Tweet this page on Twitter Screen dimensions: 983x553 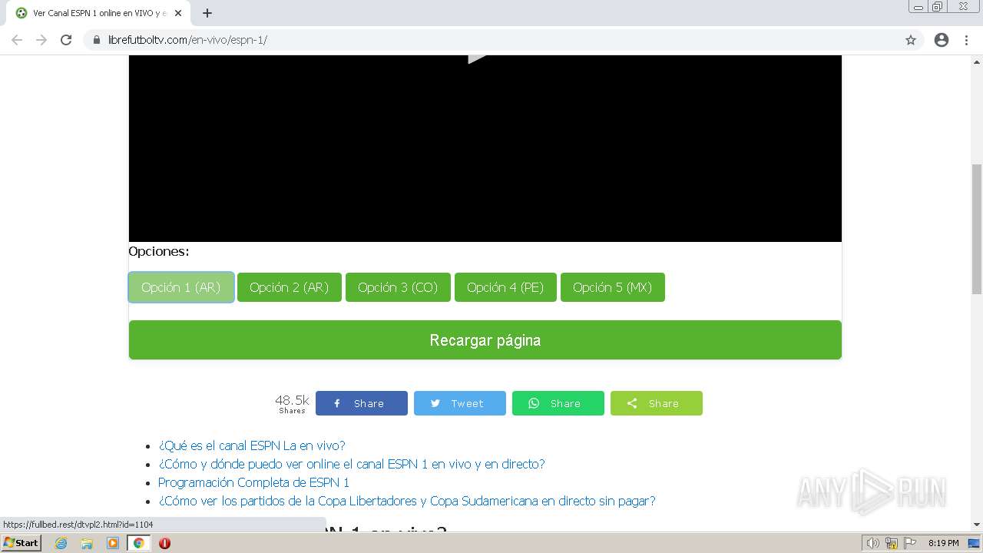[x=460, y=403]
